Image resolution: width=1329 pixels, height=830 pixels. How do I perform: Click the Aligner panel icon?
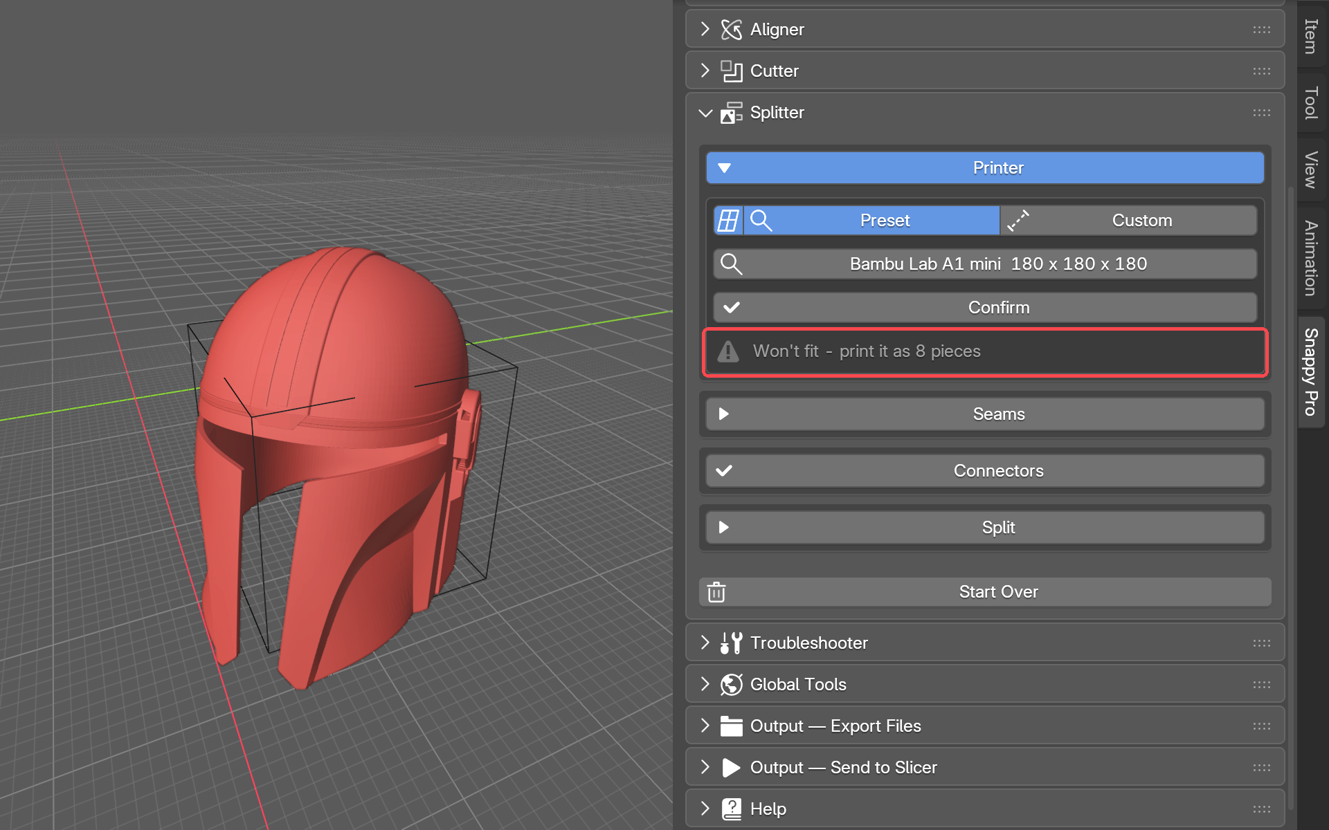pos(731,30)
